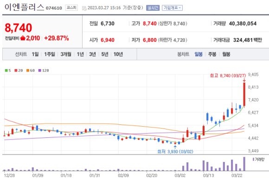Click the 최저 3,930 (03/02) marker
Screen dimensions: 269x180
(x=175, y=152)
